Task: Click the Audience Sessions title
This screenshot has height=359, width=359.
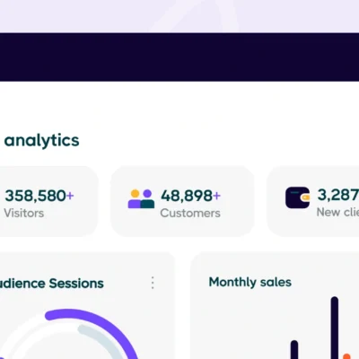Action: [51, 284]
